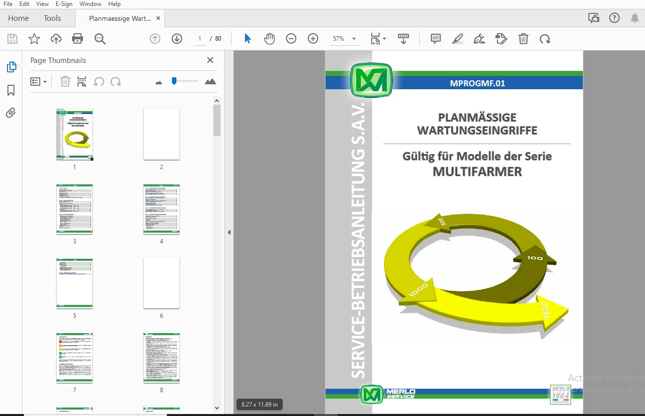Open the page fit options dropdown
Screen dimensions: 645x416
[x=378, y=39]
